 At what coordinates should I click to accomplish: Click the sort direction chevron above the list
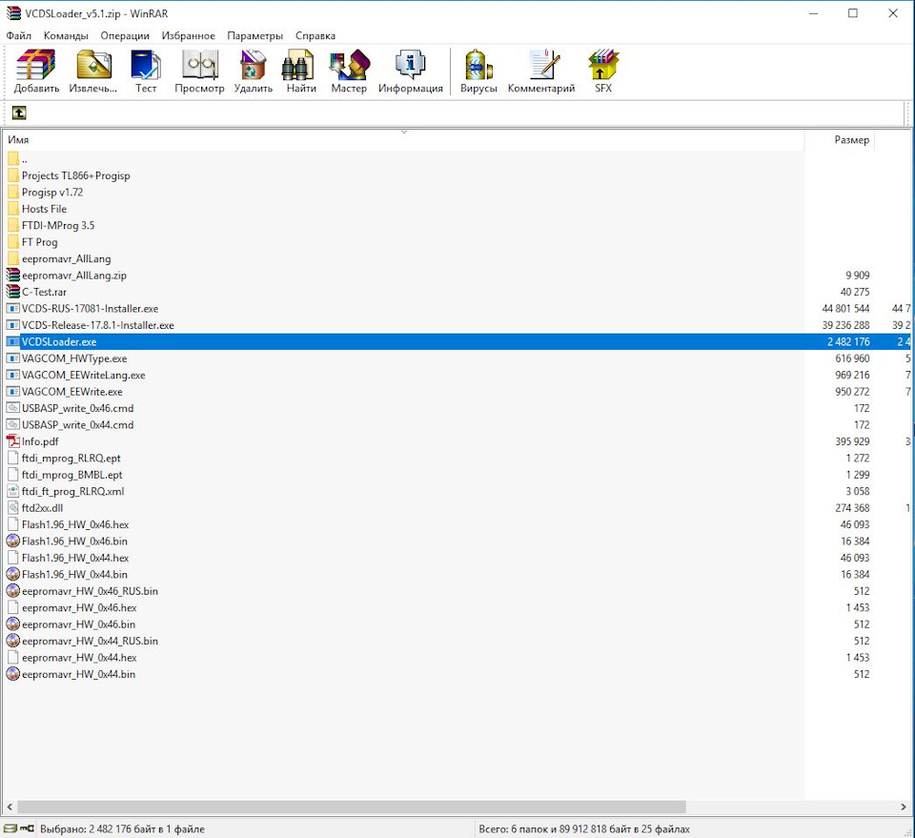click(404, 132)
